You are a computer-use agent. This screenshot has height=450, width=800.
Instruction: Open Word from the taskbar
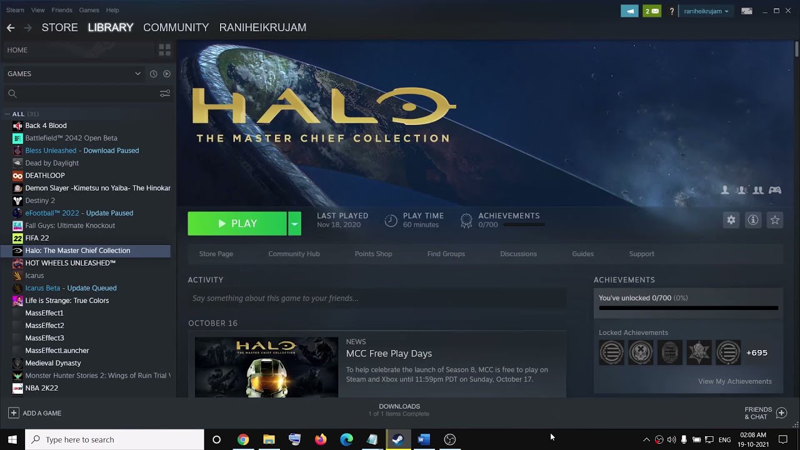coord(424,439)
